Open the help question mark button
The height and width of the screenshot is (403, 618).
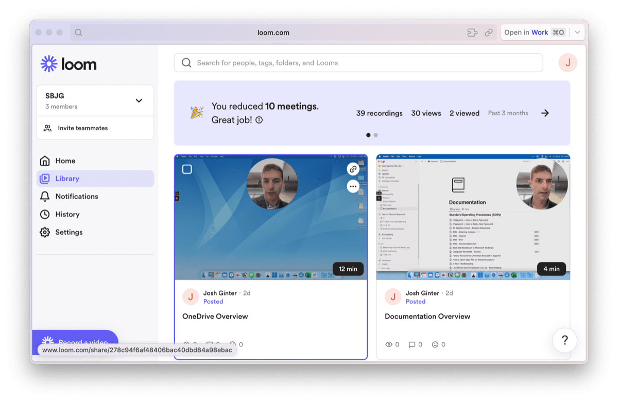pos(564,340)
